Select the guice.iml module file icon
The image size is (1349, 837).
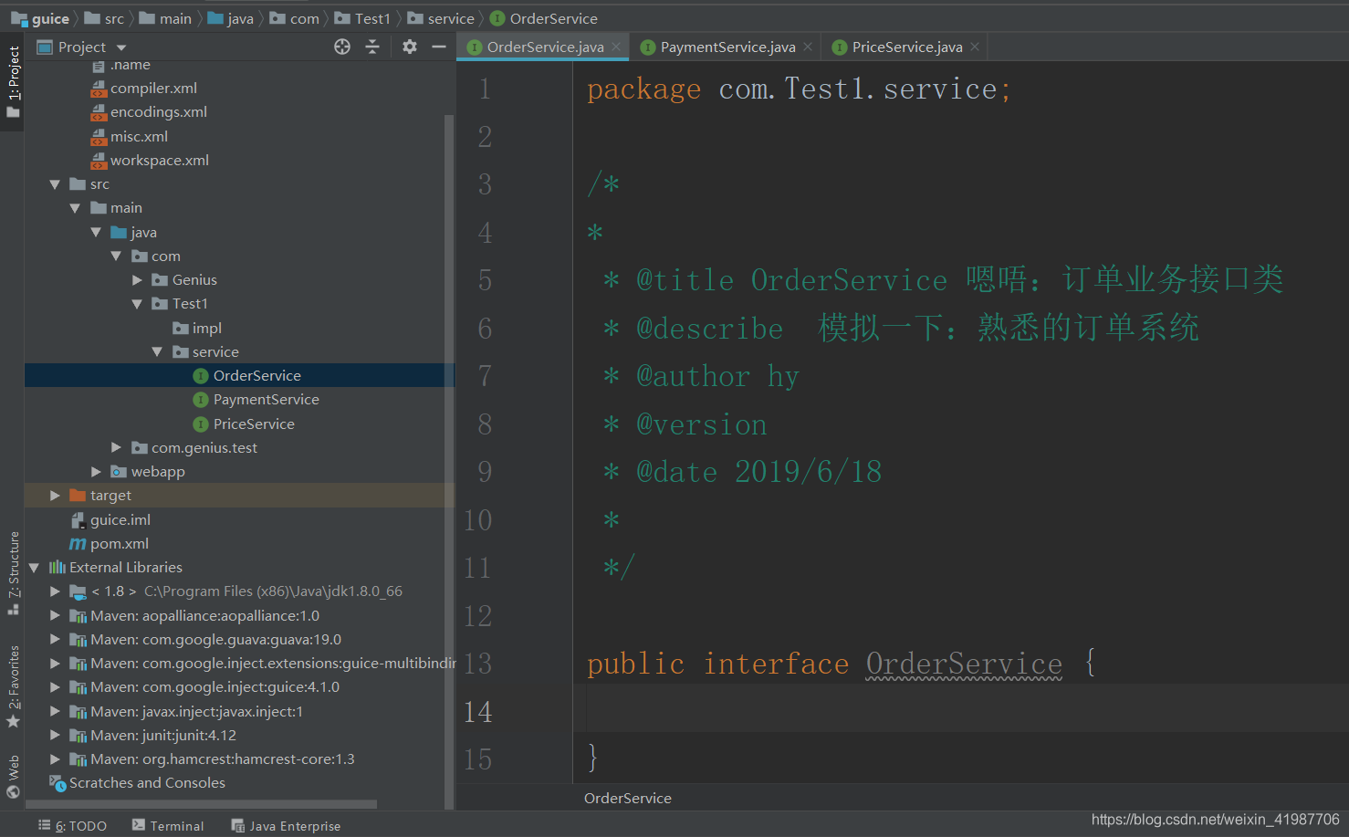[x=78, y=520]
